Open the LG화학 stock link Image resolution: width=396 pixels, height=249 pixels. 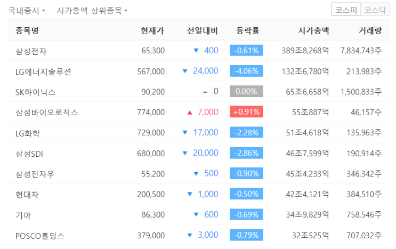28,133
